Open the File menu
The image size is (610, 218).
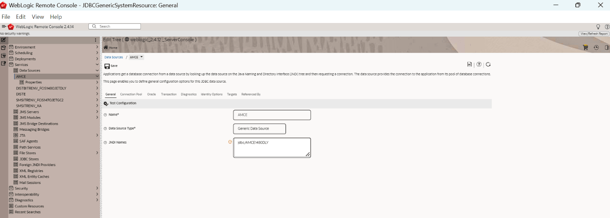pyautogui.click(x=6, y=17)
